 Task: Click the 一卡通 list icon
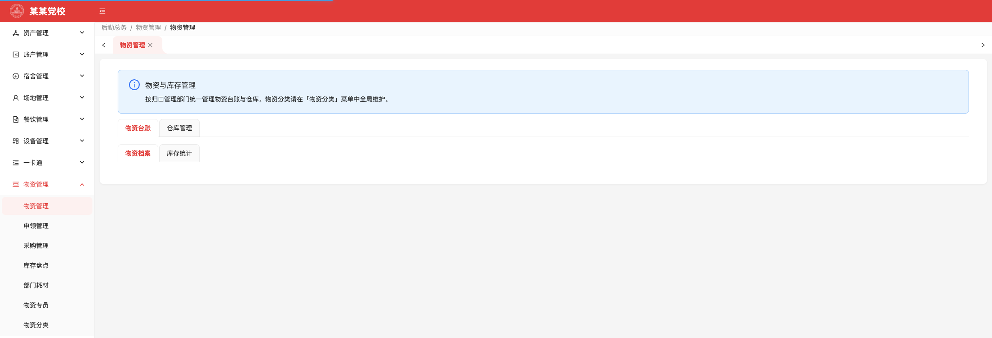(16, 163)
